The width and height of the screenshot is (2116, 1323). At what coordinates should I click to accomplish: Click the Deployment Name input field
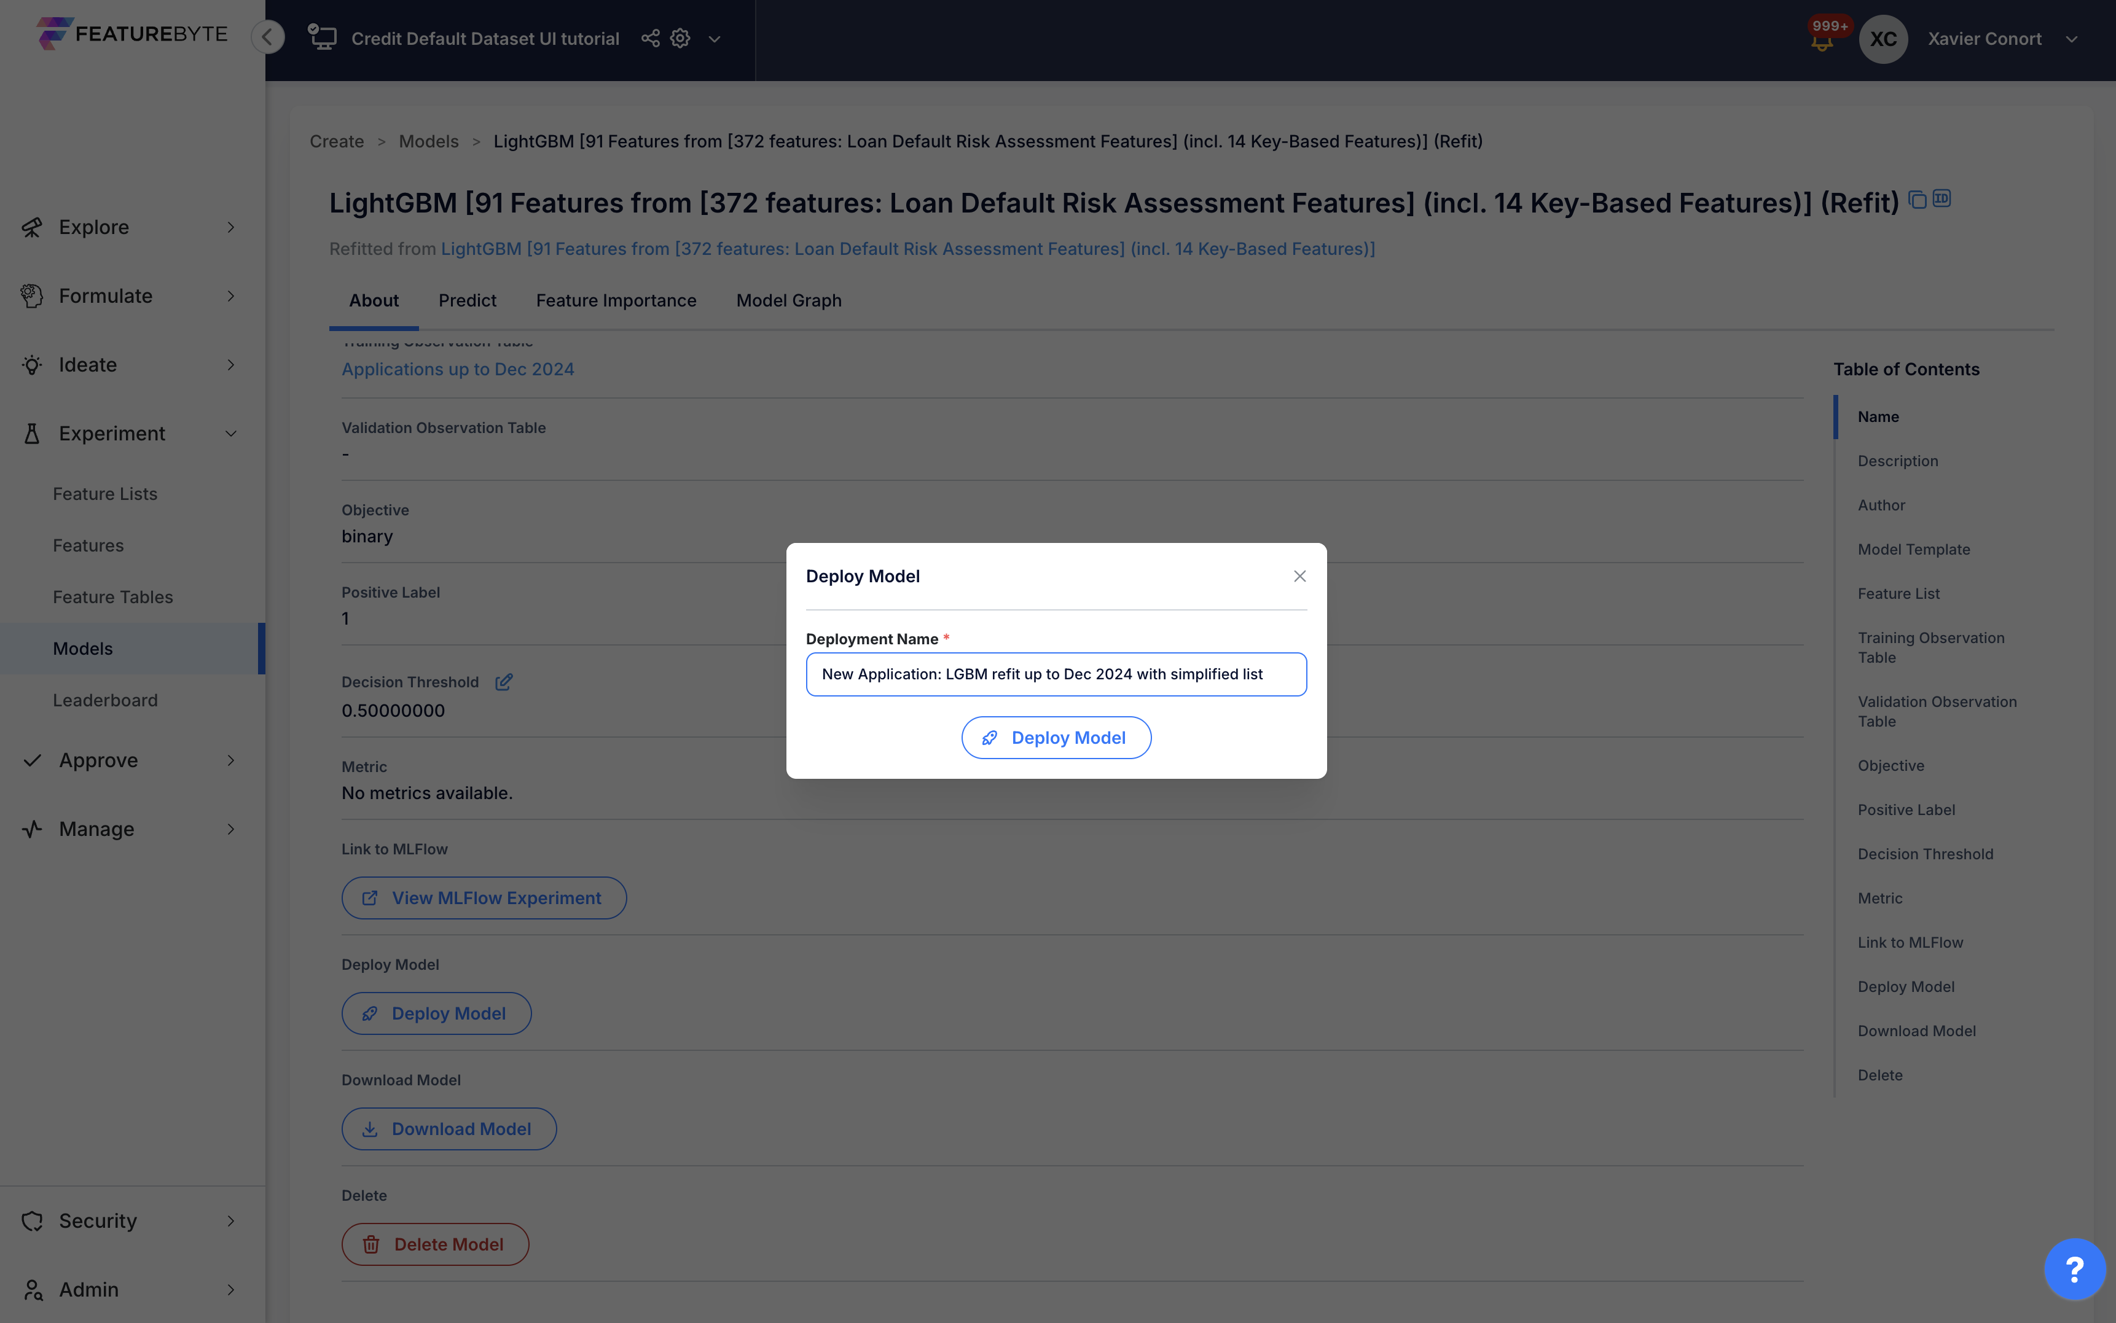point(1056,674)
